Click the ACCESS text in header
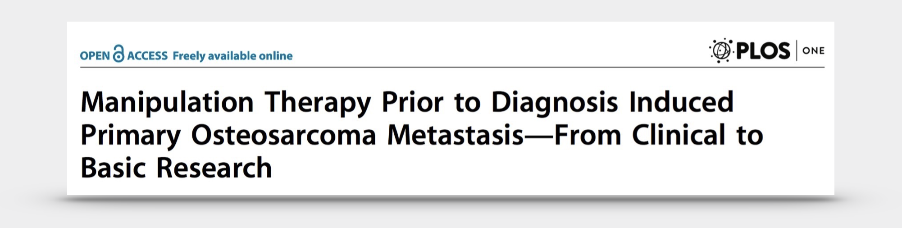The width and height of the screenshot is (902, 228). [147, 56]
